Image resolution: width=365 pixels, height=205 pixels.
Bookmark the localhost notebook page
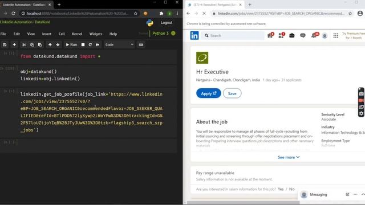click(136, 14)
